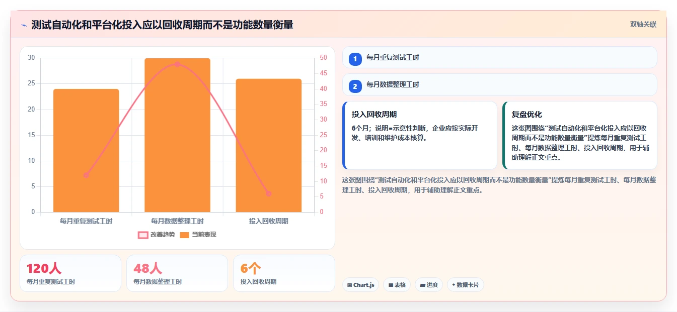Click the 表格 chip
The width and height of the screenshot is (677, 312).
click(x=397, y=285)
